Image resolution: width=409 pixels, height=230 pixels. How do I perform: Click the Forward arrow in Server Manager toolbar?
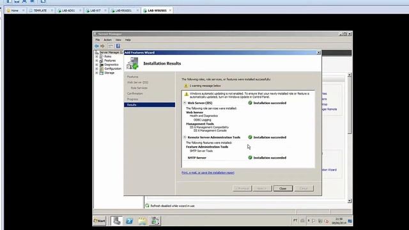click(x=102, y=46)
